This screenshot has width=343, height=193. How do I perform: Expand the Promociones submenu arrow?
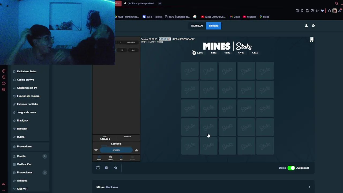coord(45,173)
